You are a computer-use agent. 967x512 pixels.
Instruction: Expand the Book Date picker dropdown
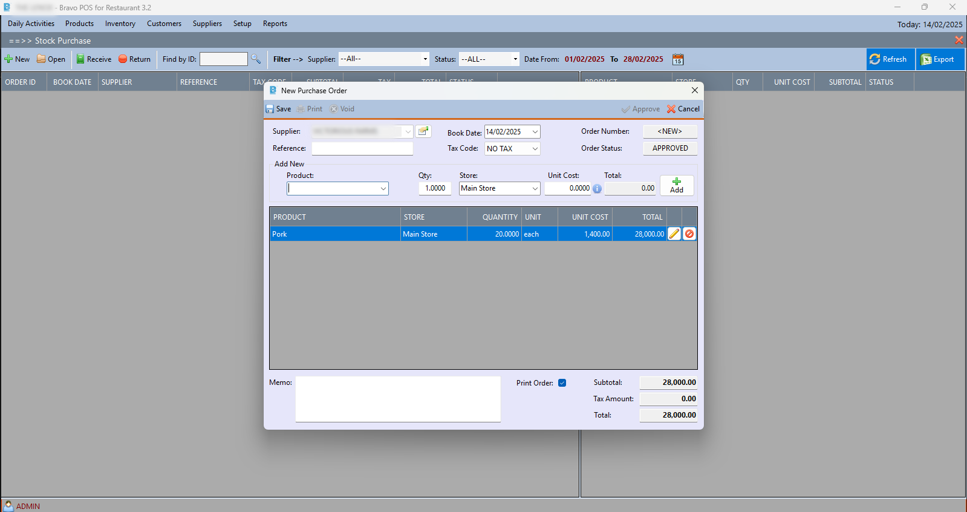[x=535, y=132]
